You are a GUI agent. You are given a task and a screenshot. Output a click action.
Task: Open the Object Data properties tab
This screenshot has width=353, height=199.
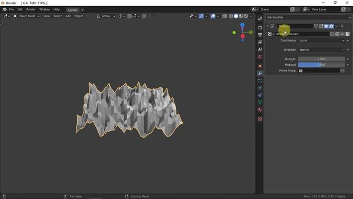(260, 102)
